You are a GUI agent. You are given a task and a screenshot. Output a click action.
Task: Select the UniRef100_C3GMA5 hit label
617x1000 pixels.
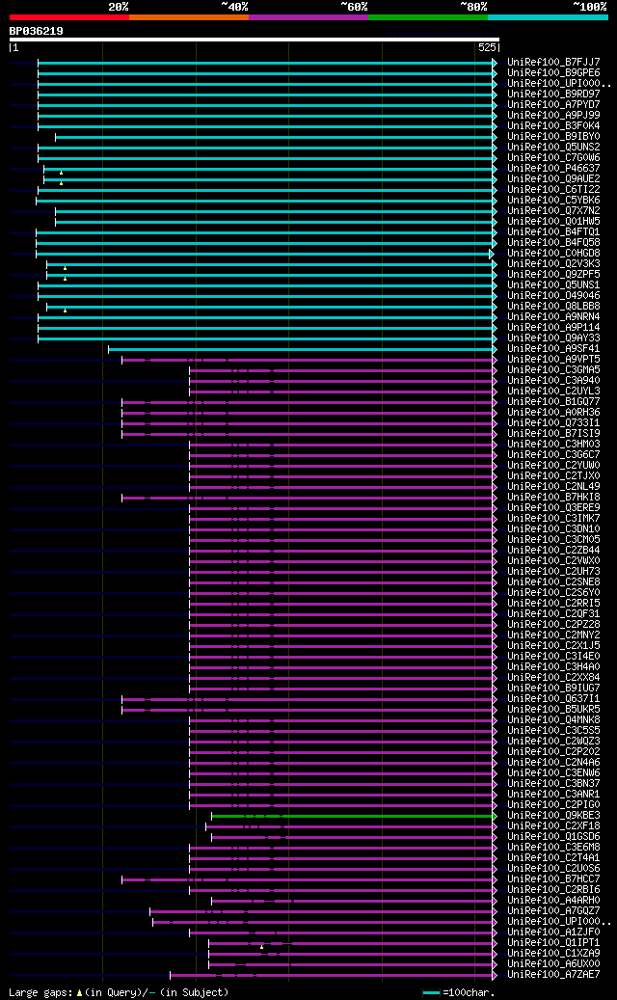coord(553,370)
